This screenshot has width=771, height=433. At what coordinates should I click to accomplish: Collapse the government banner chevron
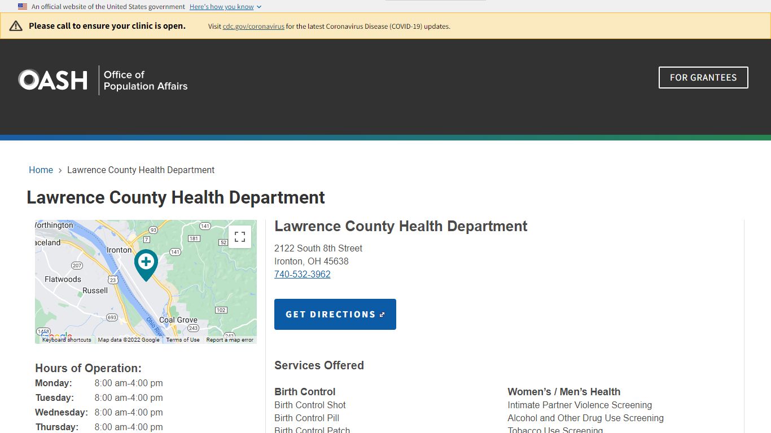click(x=259, y=6)
